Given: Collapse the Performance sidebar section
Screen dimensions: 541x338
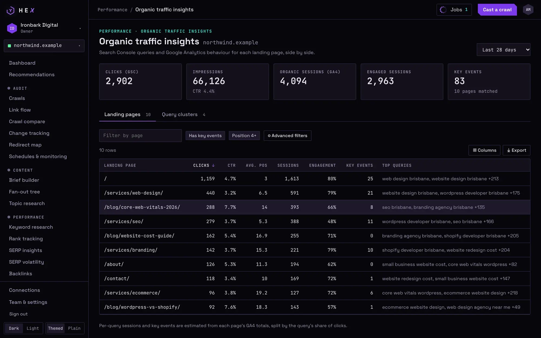Looking at the screenshot, I should 26,217.
